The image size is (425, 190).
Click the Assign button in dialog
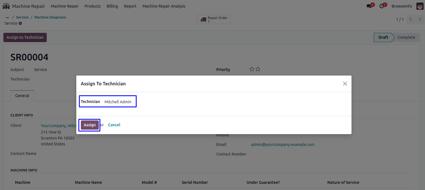tap(90, 125)
